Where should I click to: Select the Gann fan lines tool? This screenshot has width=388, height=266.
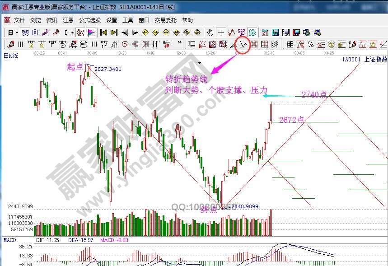pyautogui.click(x=202, y=44)
